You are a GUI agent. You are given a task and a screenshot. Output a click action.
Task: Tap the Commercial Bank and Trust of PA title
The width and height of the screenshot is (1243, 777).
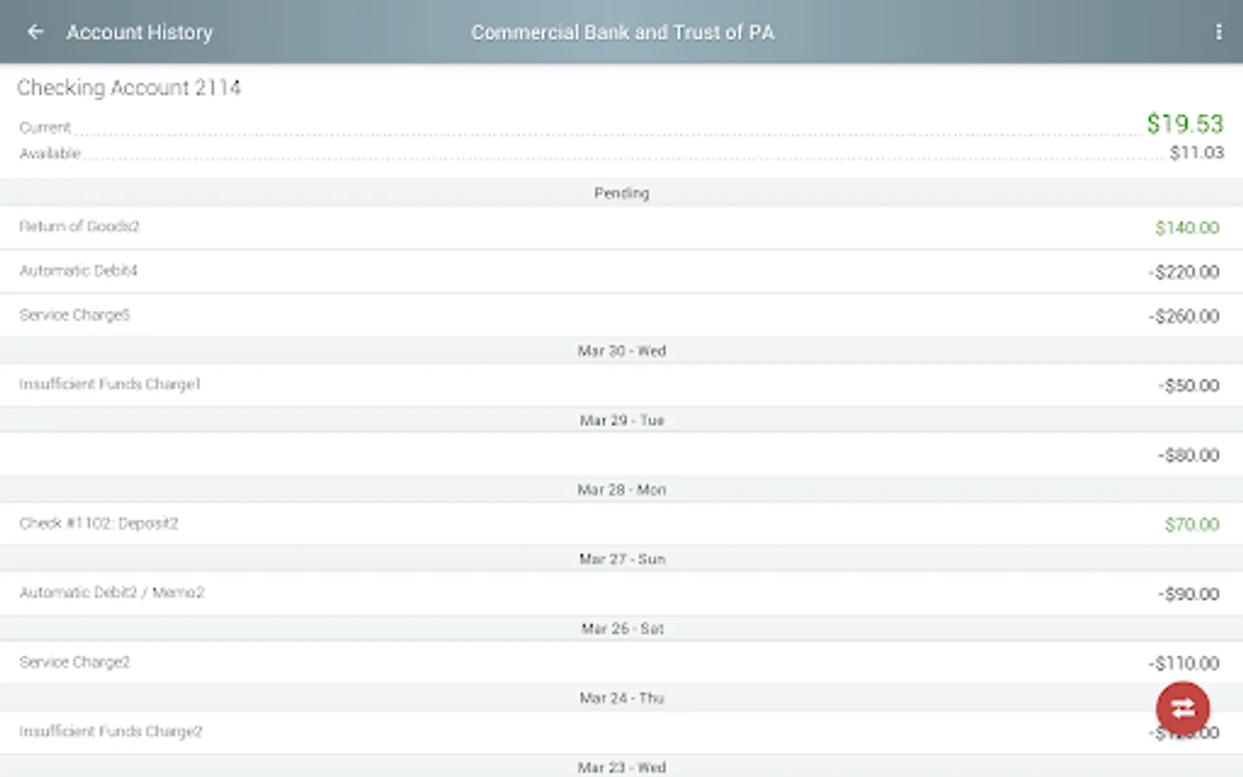point(622,32)
